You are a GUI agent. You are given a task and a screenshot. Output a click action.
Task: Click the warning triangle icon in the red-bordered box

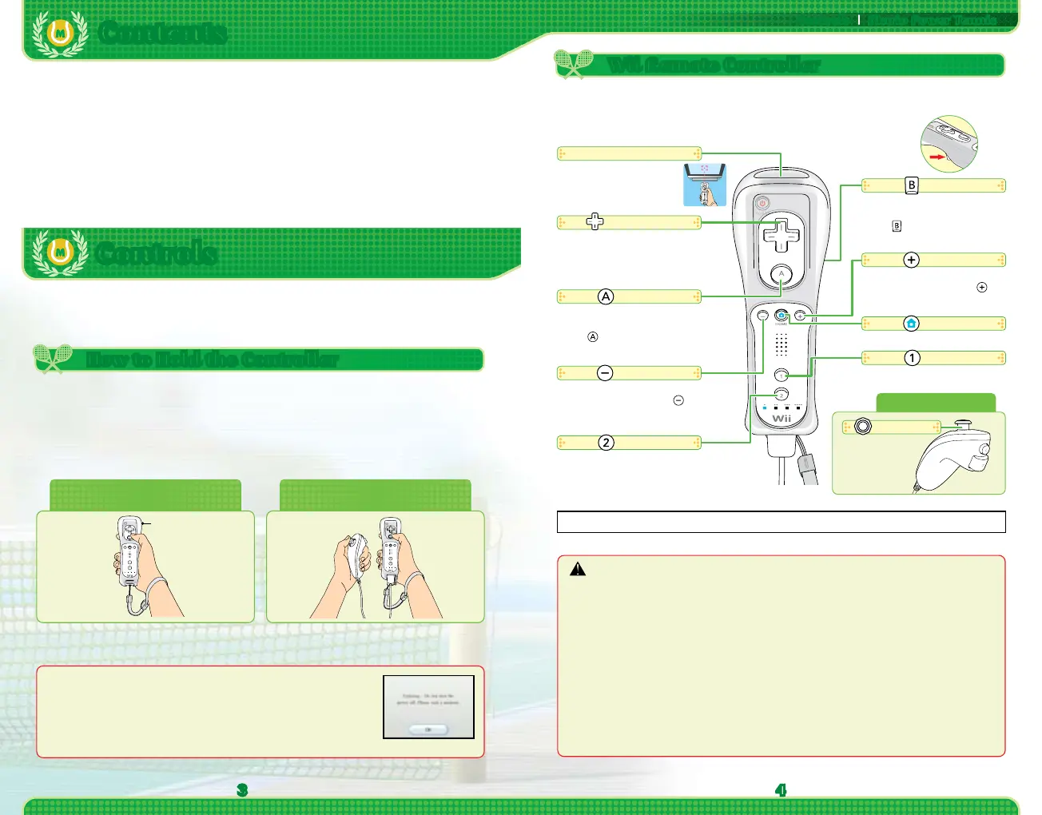pos(578,569)
